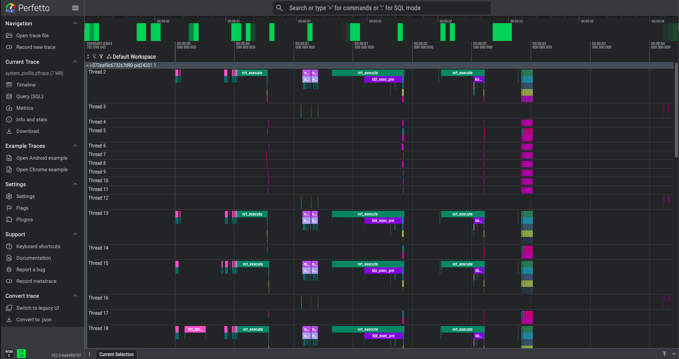Image resolution: width=679 pixels, height=359 pixels.
Task: Record a new trace
Action: coord(36,47)
